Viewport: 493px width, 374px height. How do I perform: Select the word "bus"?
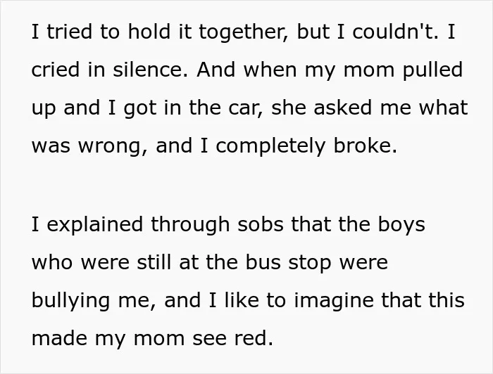(263, 262)
